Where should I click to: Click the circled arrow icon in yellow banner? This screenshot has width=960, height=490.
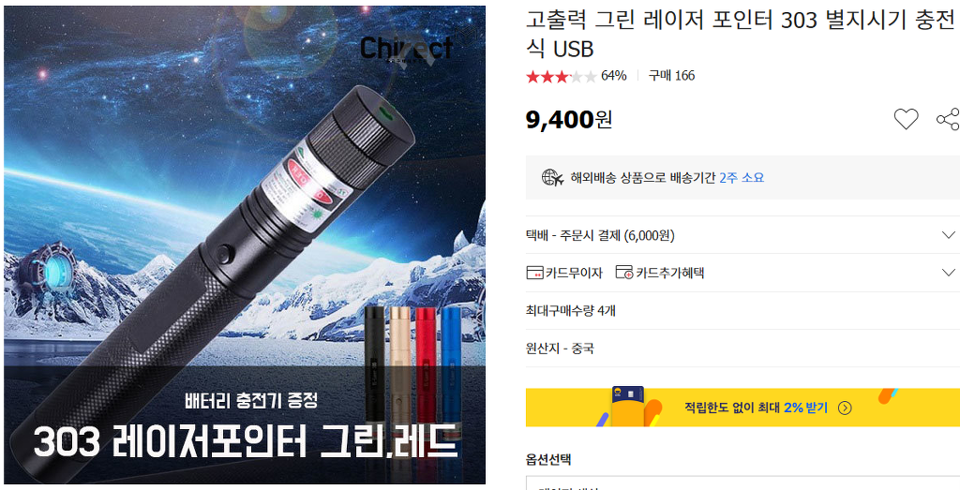845,408
